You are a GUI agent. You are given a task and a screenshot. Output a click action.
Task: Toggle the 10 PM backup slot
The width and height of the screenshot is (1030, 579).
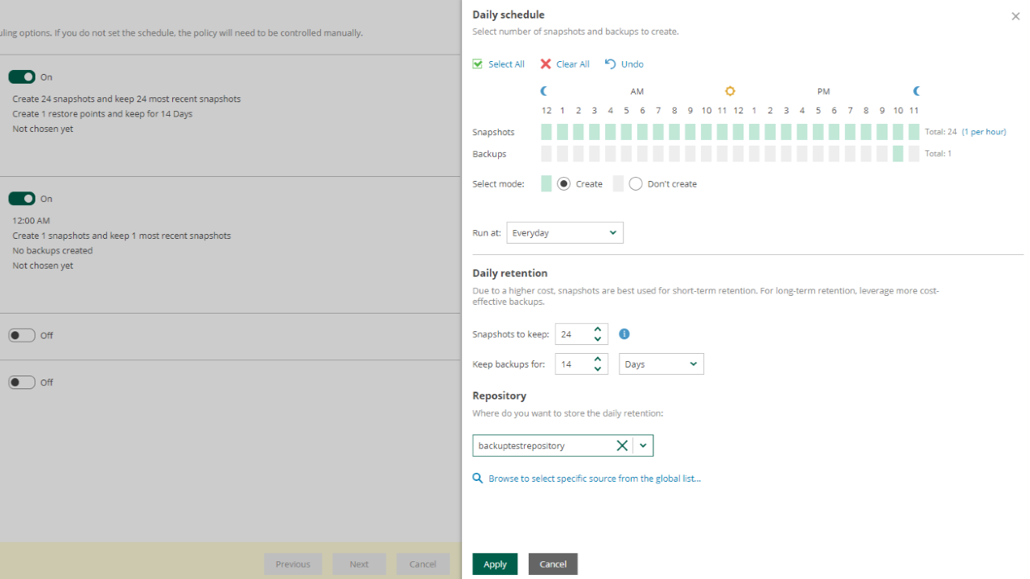[898, 154]
